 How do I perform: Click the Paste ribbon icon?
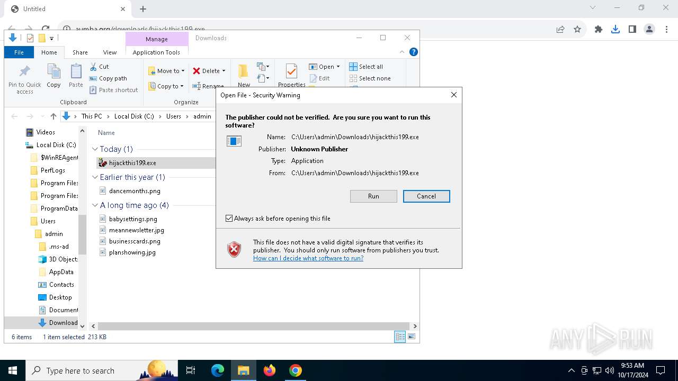pos(76,76)
